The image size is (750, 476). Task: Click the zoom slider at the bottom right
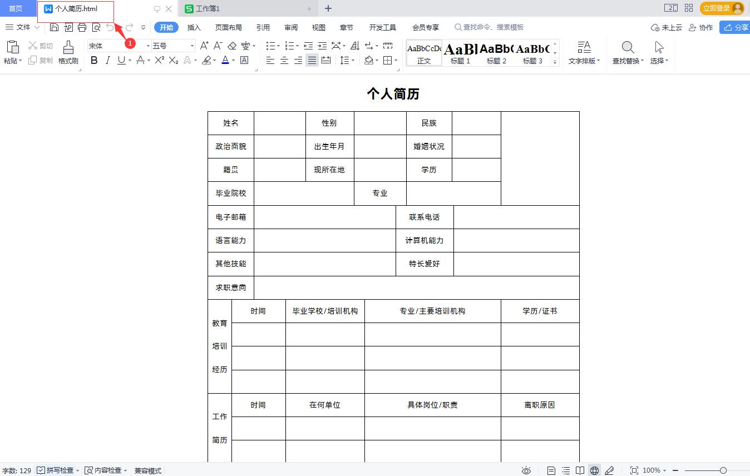point(723,470)
